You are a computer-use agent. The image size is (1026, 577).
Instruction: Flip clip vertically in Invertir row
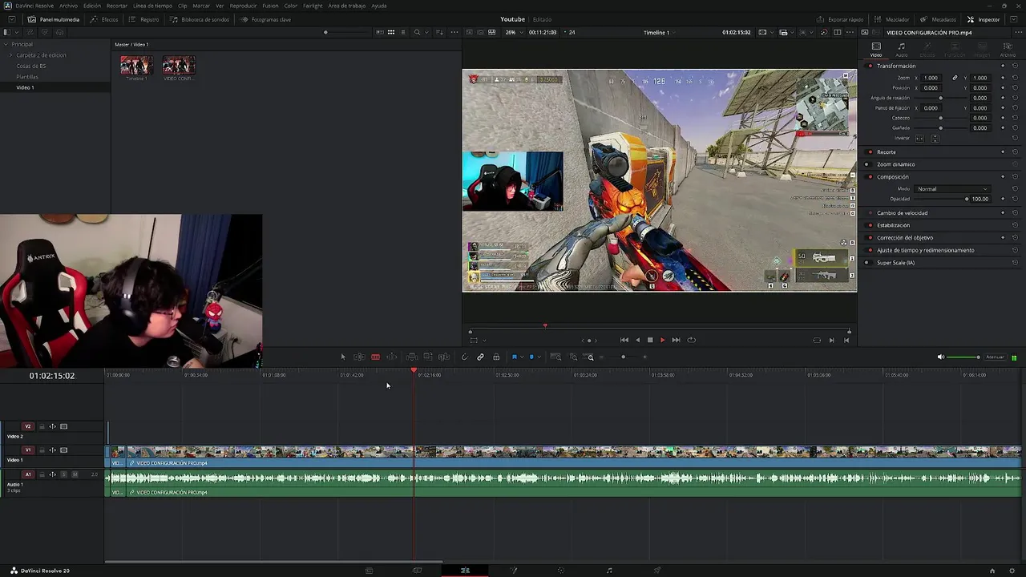pos(935,138)
